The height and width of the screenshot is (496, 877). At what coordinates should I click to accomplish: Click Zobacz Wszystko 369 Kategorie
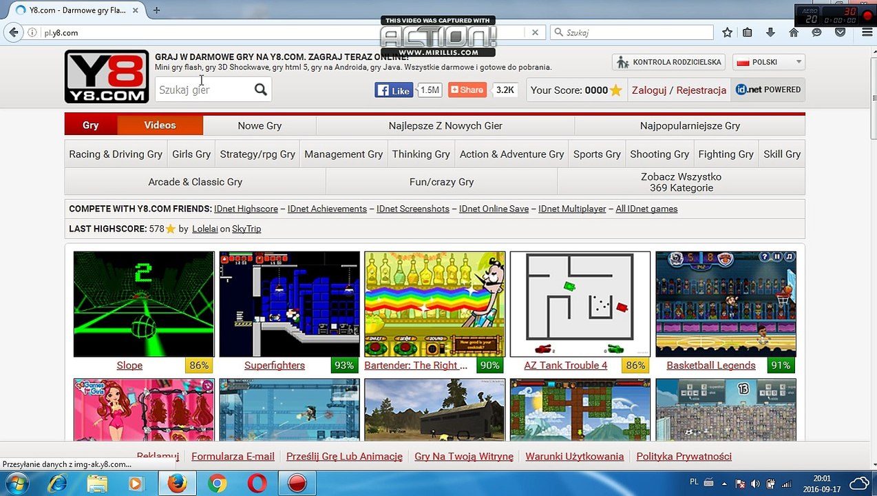681,182
